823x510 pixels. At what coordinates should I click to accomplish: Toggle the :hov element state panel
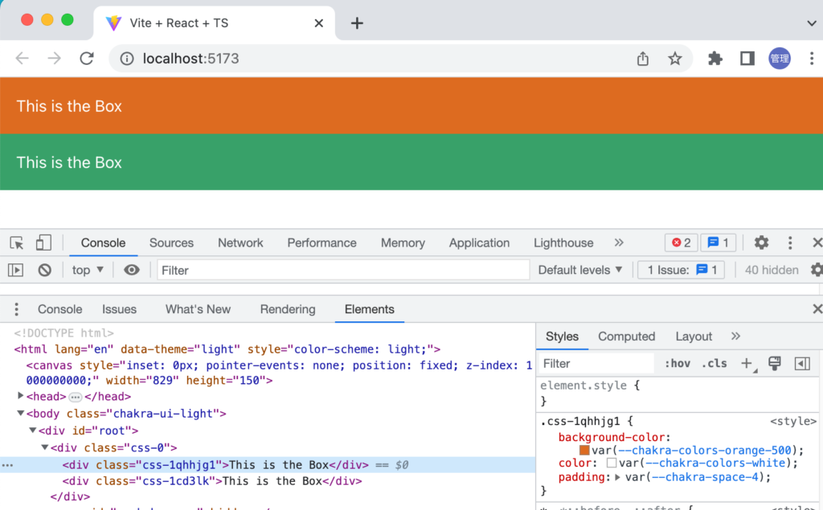(678, 364)
